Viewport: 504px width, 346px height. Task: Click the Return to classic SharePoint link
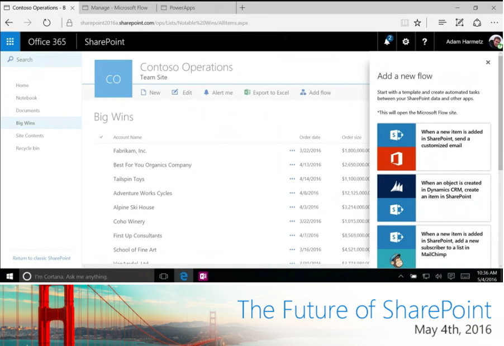click(x=41, y=259)
